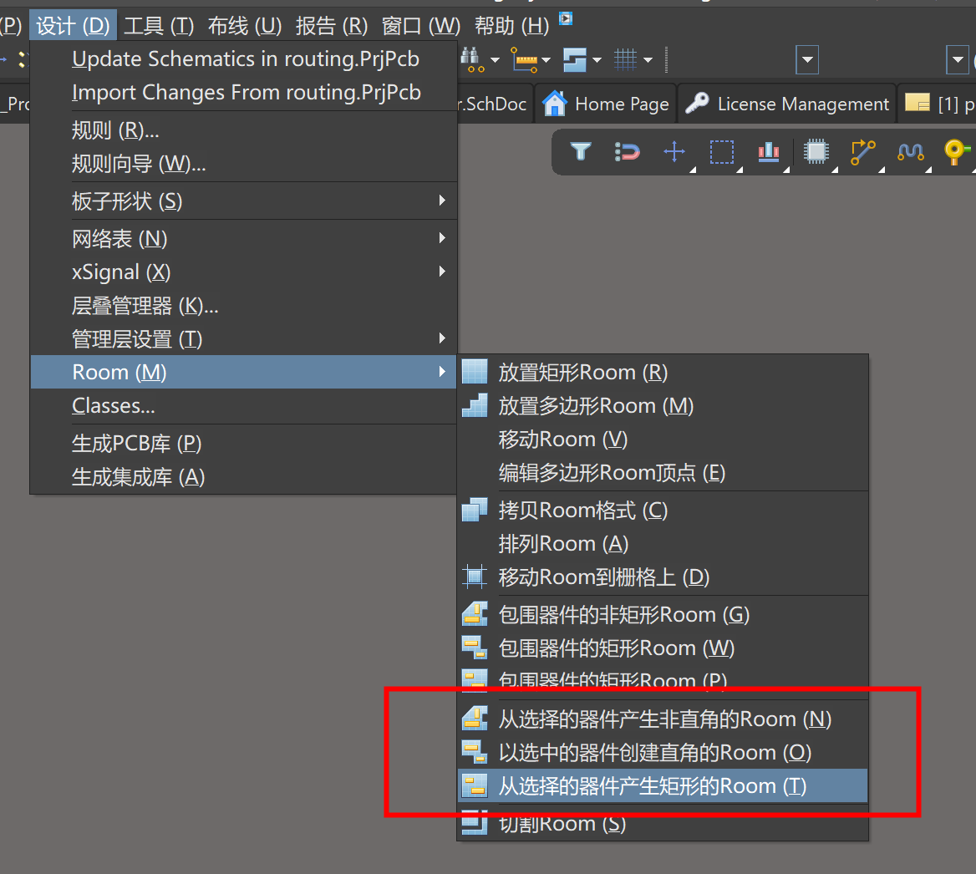Image resolution: width=976 pixels, height=874 pixels.
Task: Select the move objects cross-arrow tool
Action: click(x=674, y=151)
